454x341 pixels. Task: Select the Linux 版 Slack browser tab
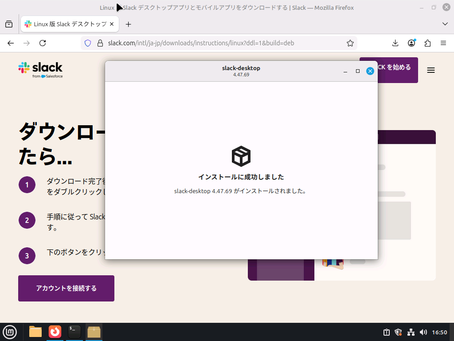[x=67, y=24]
